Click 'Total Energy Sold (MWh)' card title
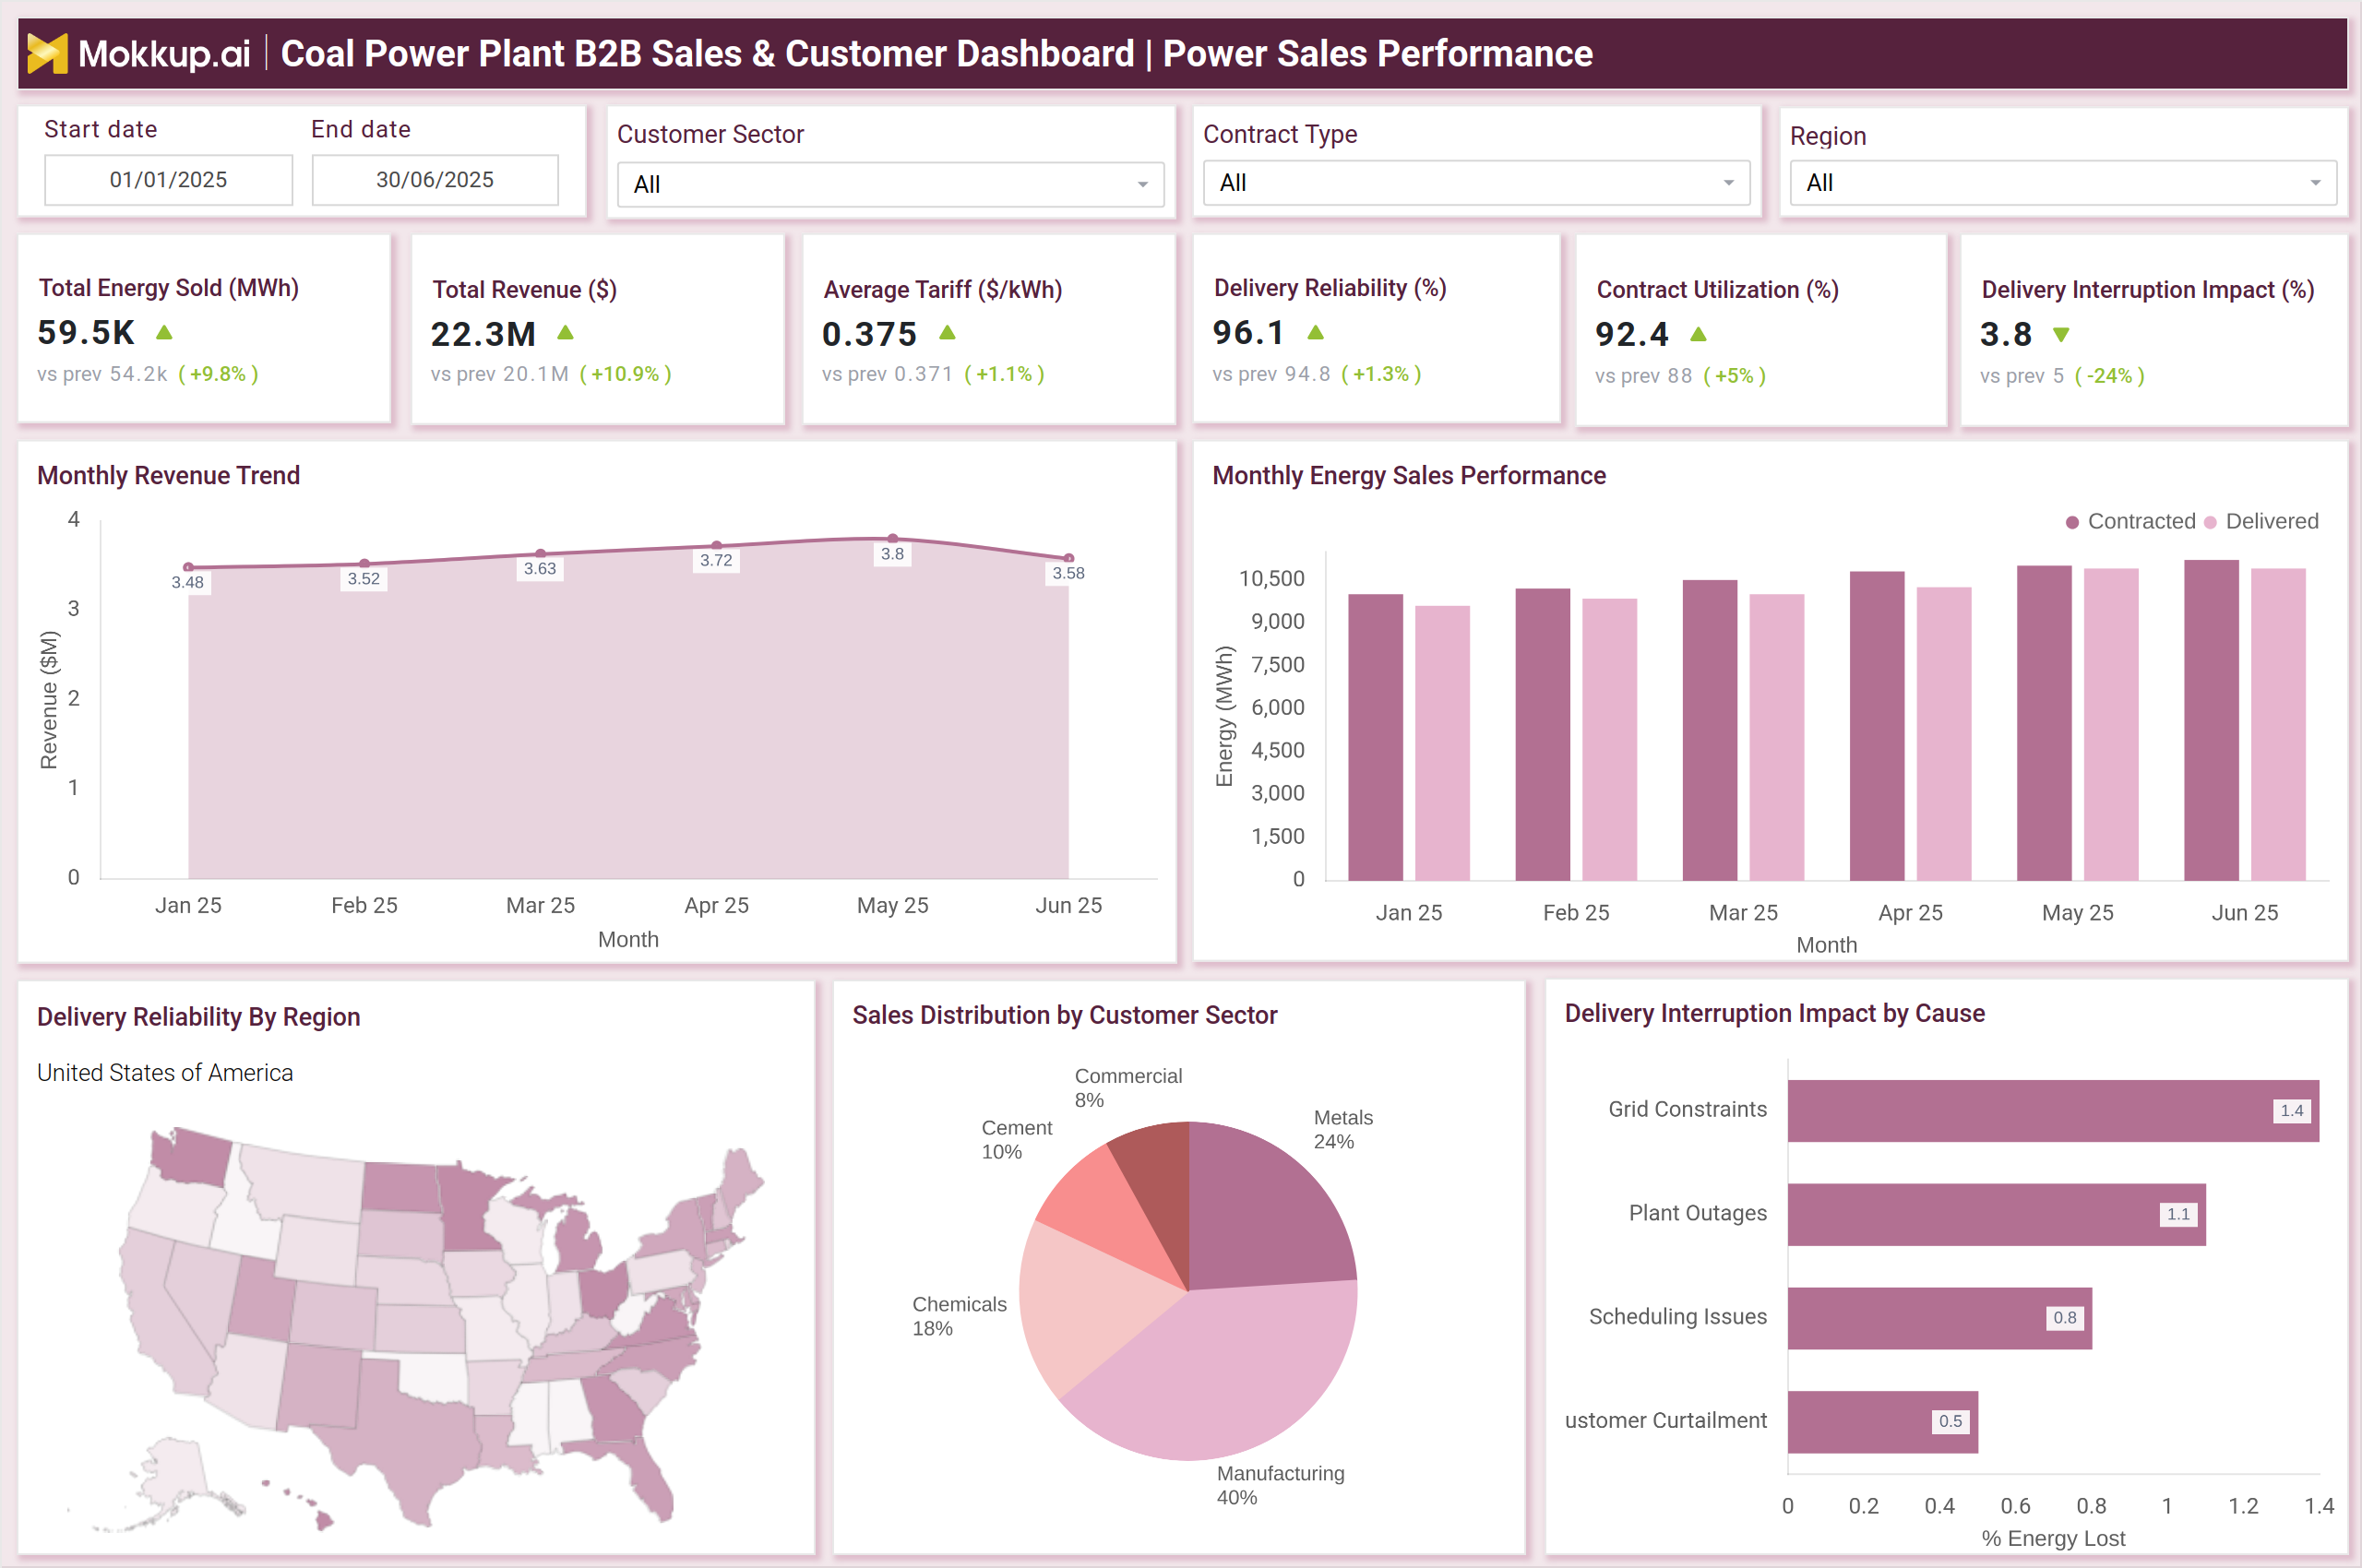The width and height of the screenshot is (2362, 1568). point(168,288)
